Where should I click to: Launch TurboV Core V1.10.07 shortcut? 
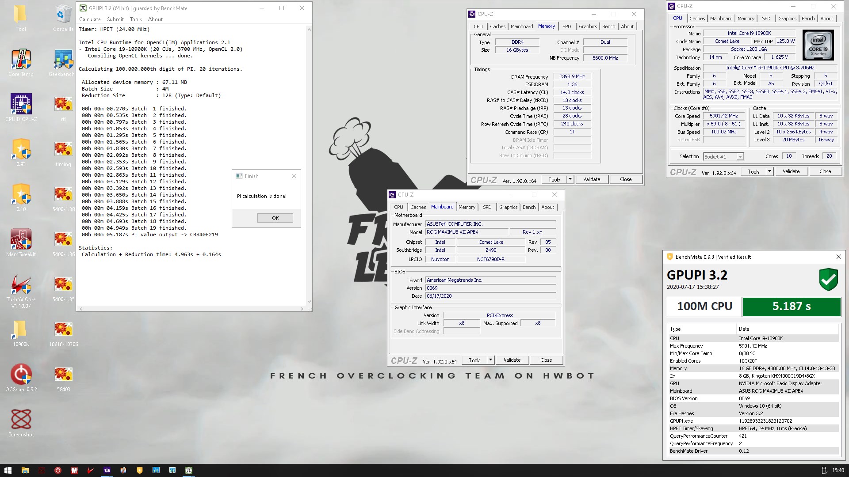pos(21,291)
